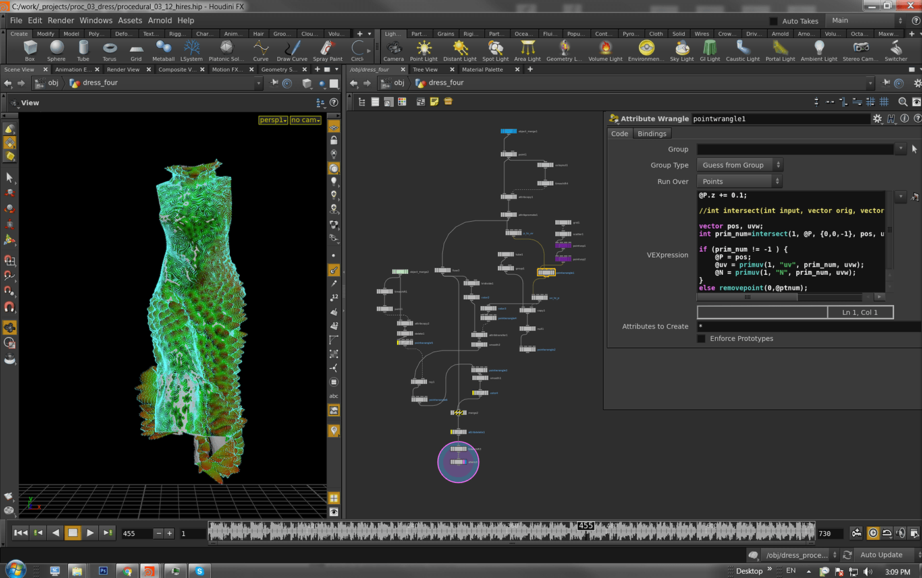Expand the persp1 viewport menu
The width and height of the screenshot is (922, 578).
[273, 120]
